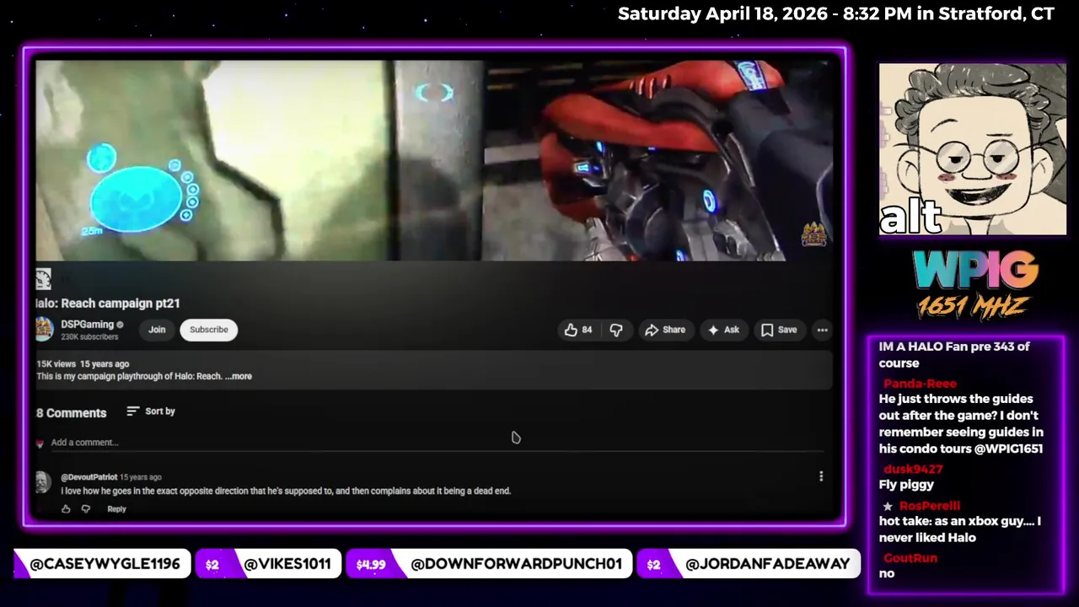The image size is (1079, 607).
Task: Focus the Add a comment field
Action: click(x=437, y=442)
